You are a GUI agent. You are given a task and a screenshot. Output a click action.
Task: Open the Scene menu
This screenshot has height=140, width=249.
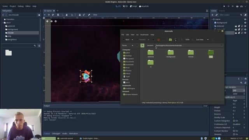[x=5, y=6]
